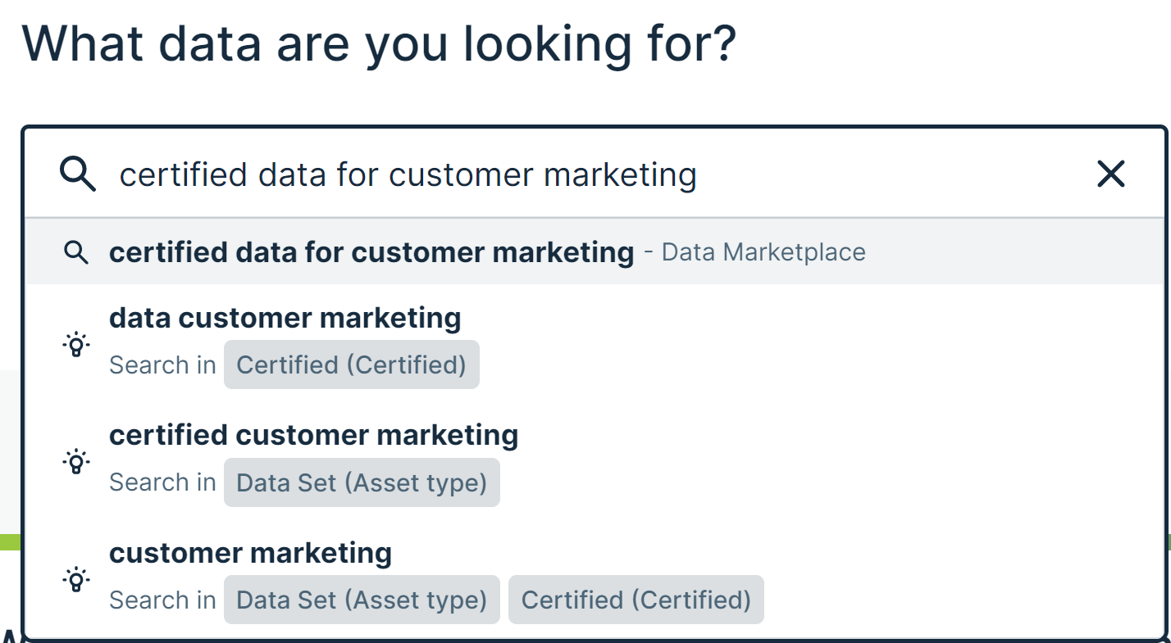Click "Search in" label in the last suggestion
This screenshot has height=643, width=1171.
click(162, 600)
